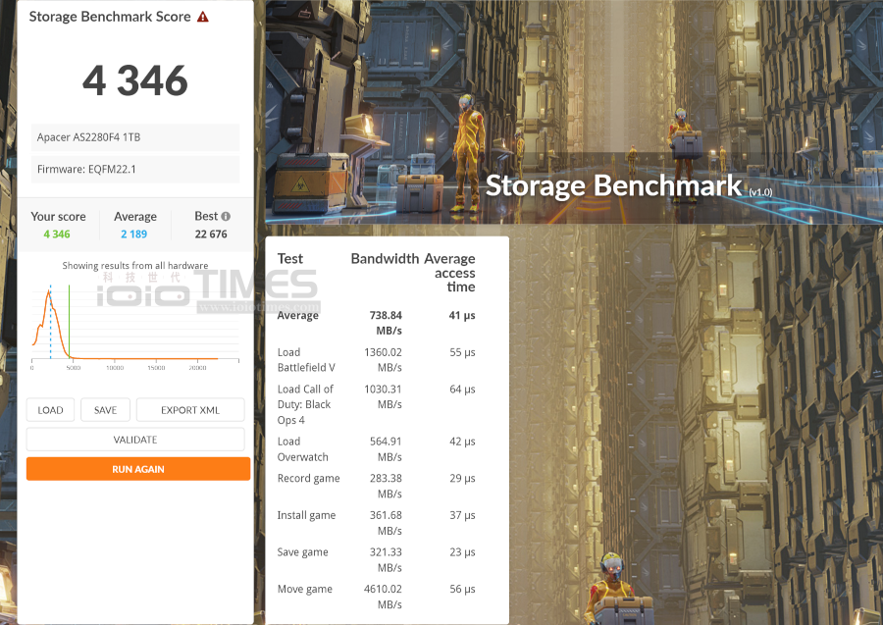Click the large 4 346 score
The height and width of the screenshot is (625, 883).
tap(135, 79)
